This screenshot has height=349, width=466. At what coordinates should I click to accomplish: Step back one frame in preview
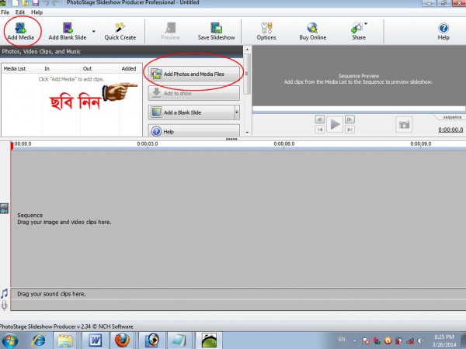point(319,119)
